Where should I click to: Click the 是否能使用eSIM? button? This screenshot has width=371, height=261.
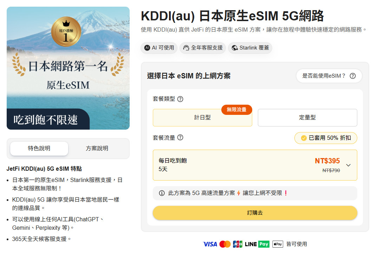point(328,76)
